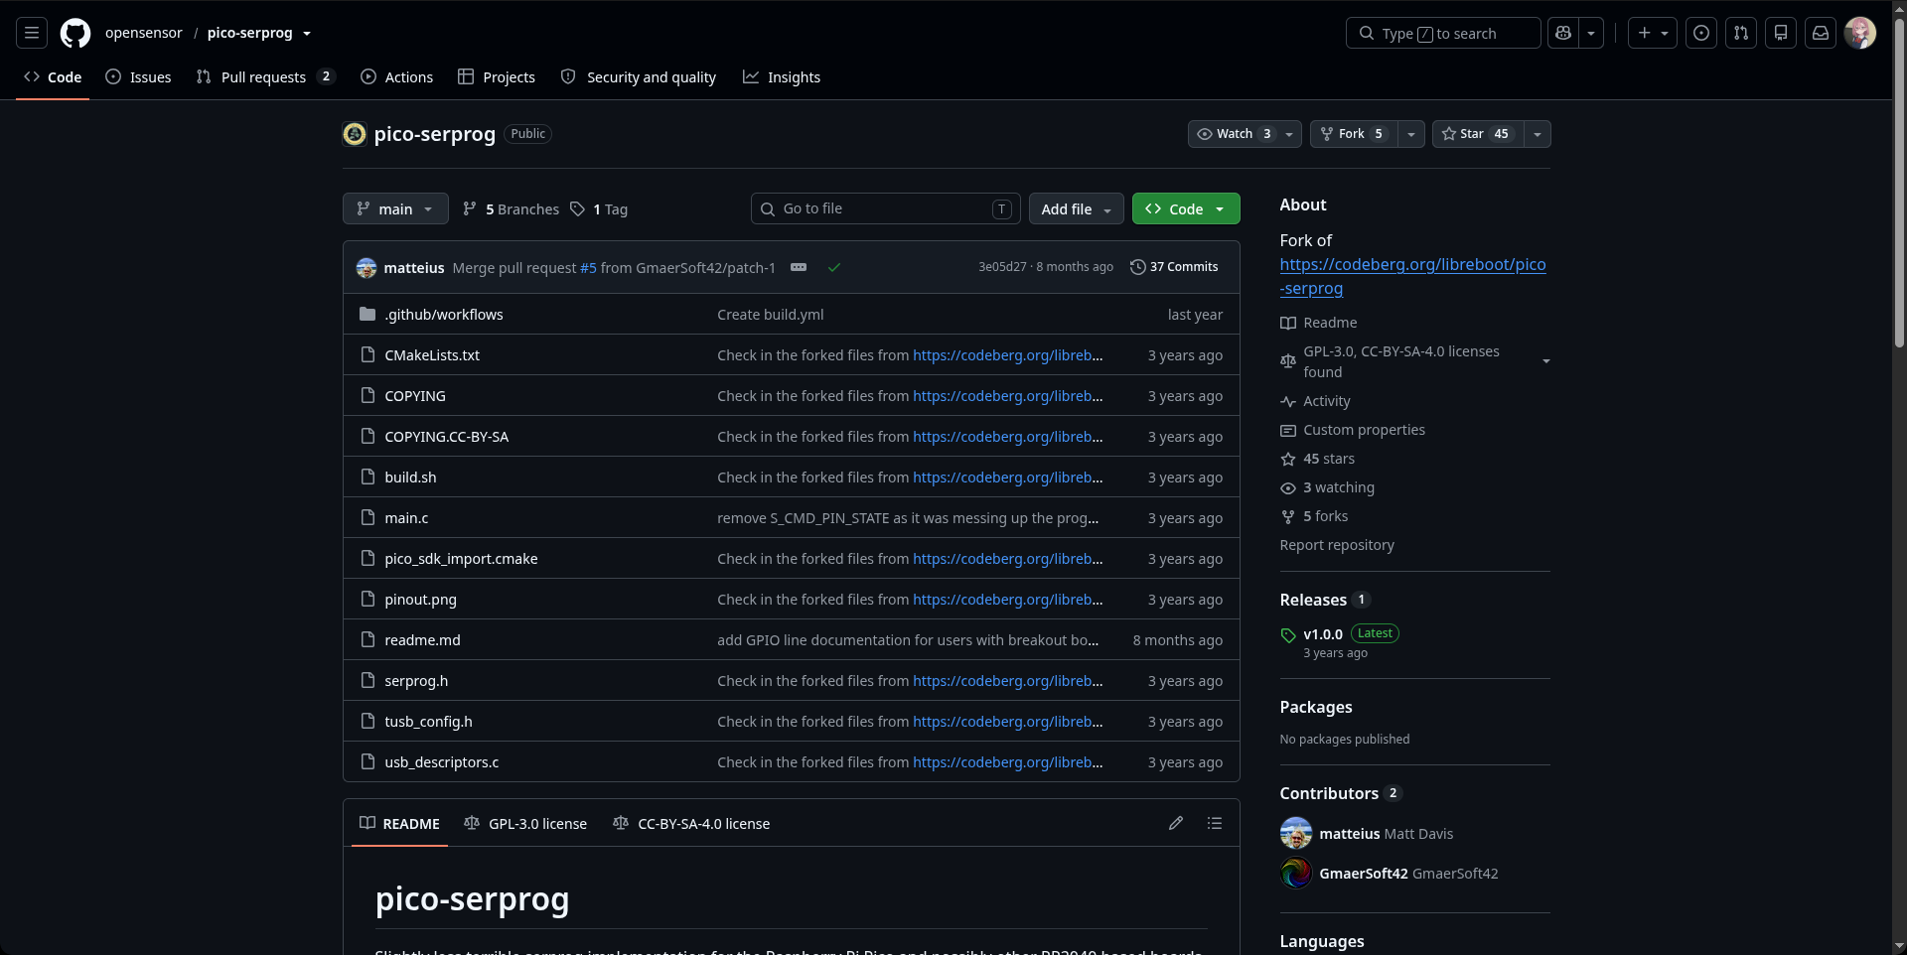Open the notifications inbox icon

click(x=1821, y=33)
